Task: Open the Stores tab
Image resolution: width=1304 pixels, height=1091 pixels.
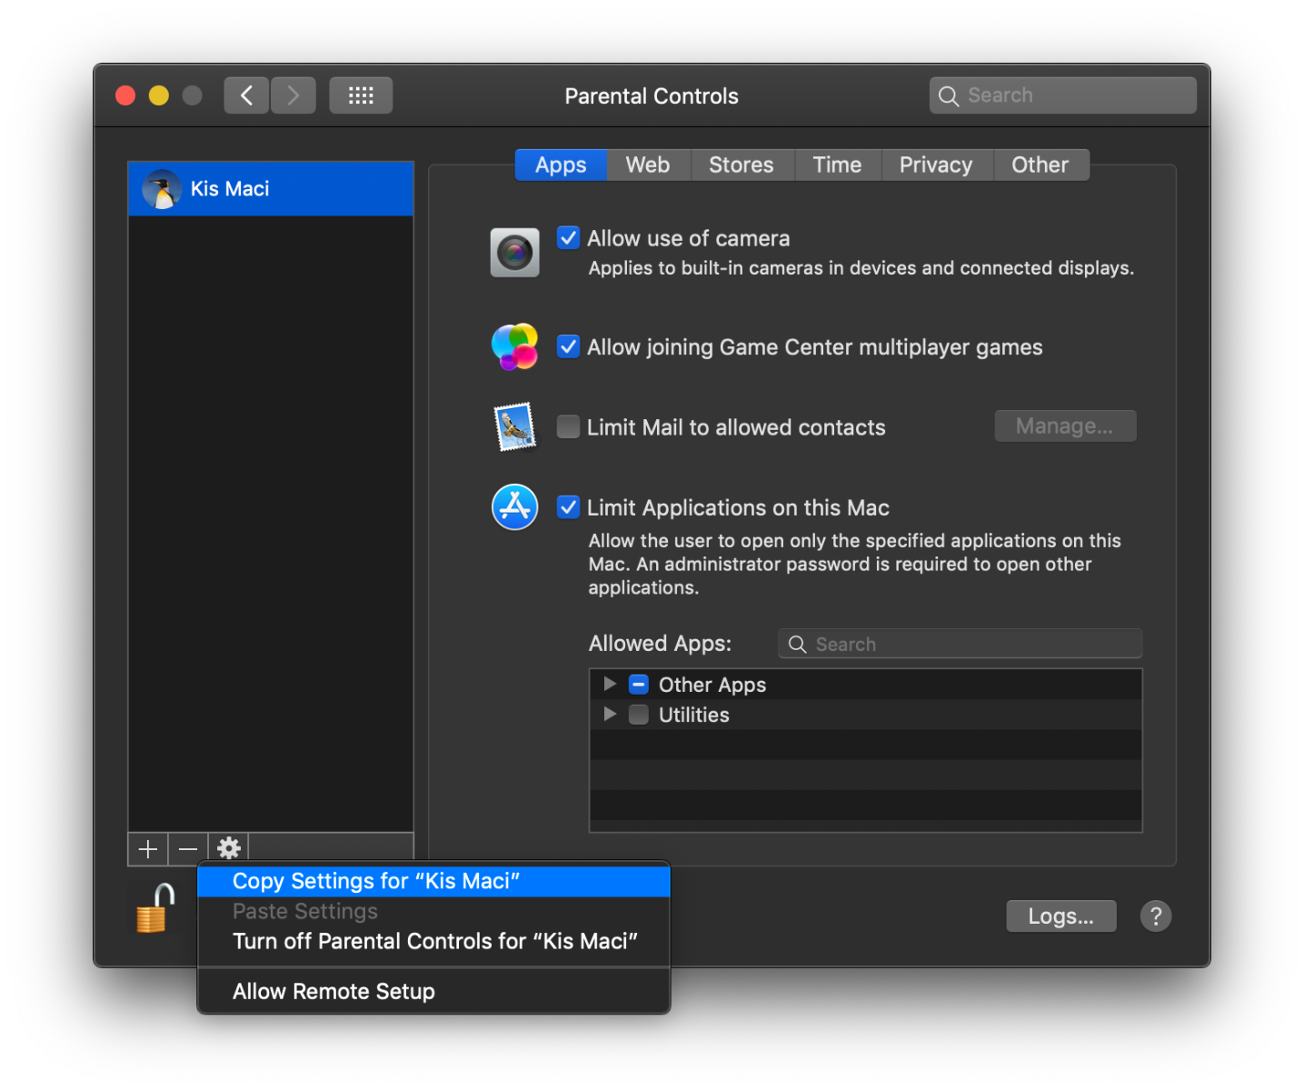Action: click(742, 165)
